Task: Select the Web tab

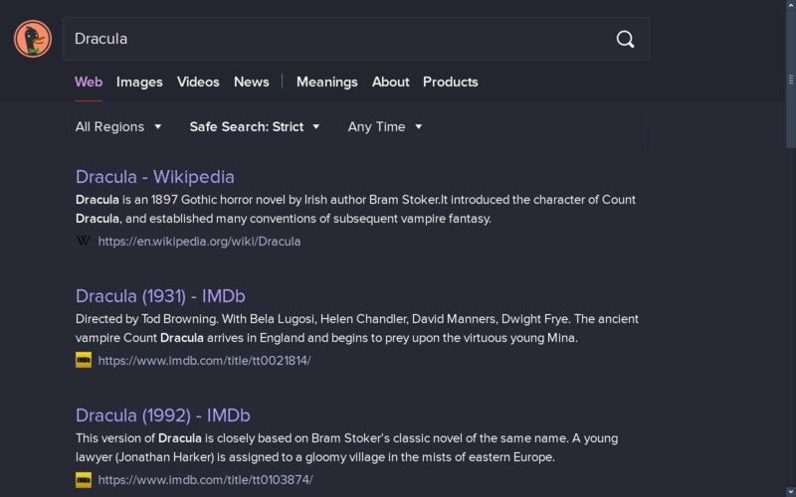Action: click(x=89, y=83)
